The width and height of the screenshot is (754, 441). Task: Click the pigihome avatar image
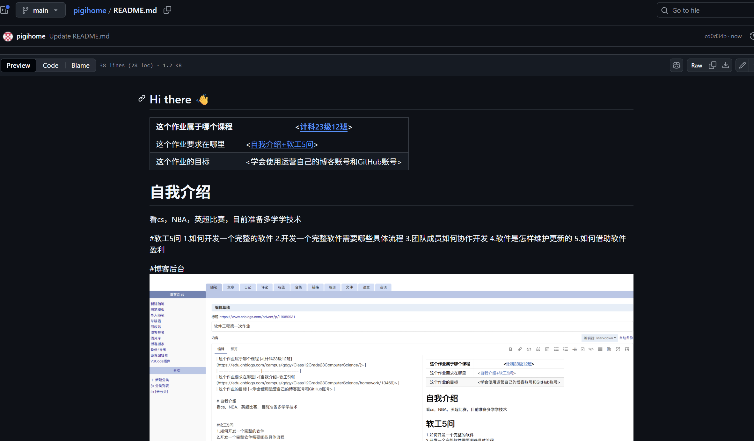pos(8,36)
